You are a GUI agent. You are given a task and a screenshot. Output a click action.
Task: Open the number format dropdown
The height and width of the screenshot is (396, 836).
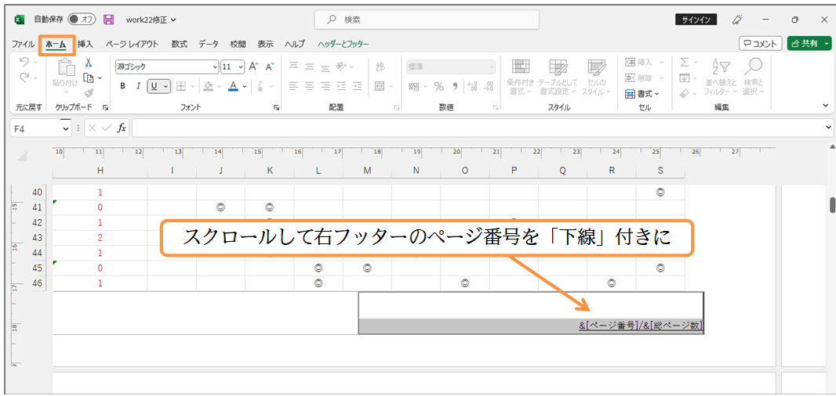[491, 67]
